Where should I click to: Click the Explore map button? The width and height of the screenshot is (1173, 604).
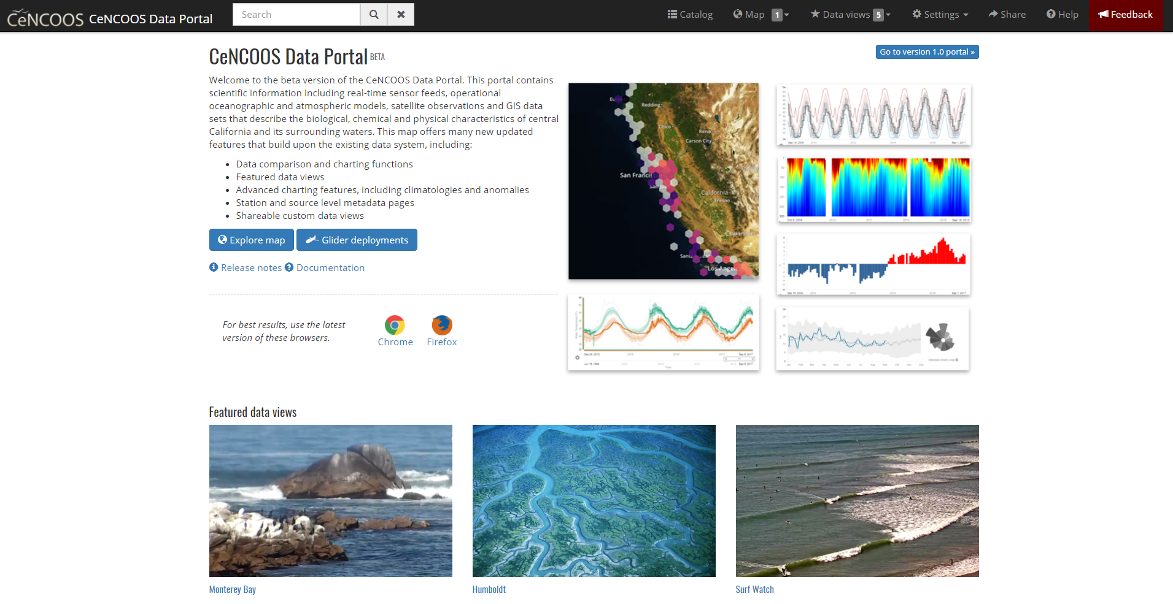[x=252, y=240]
